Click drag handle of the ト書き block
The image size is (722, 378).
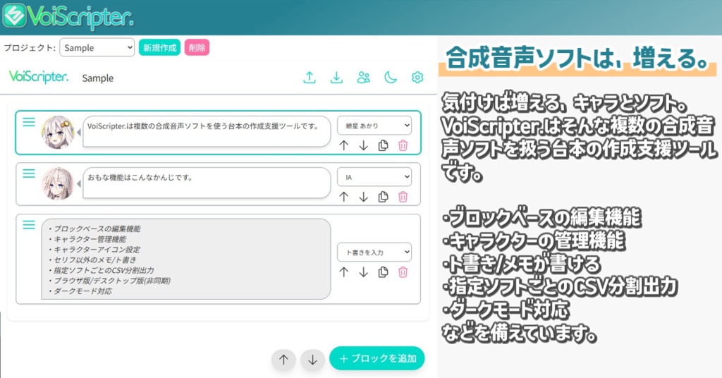click(29, 225)
